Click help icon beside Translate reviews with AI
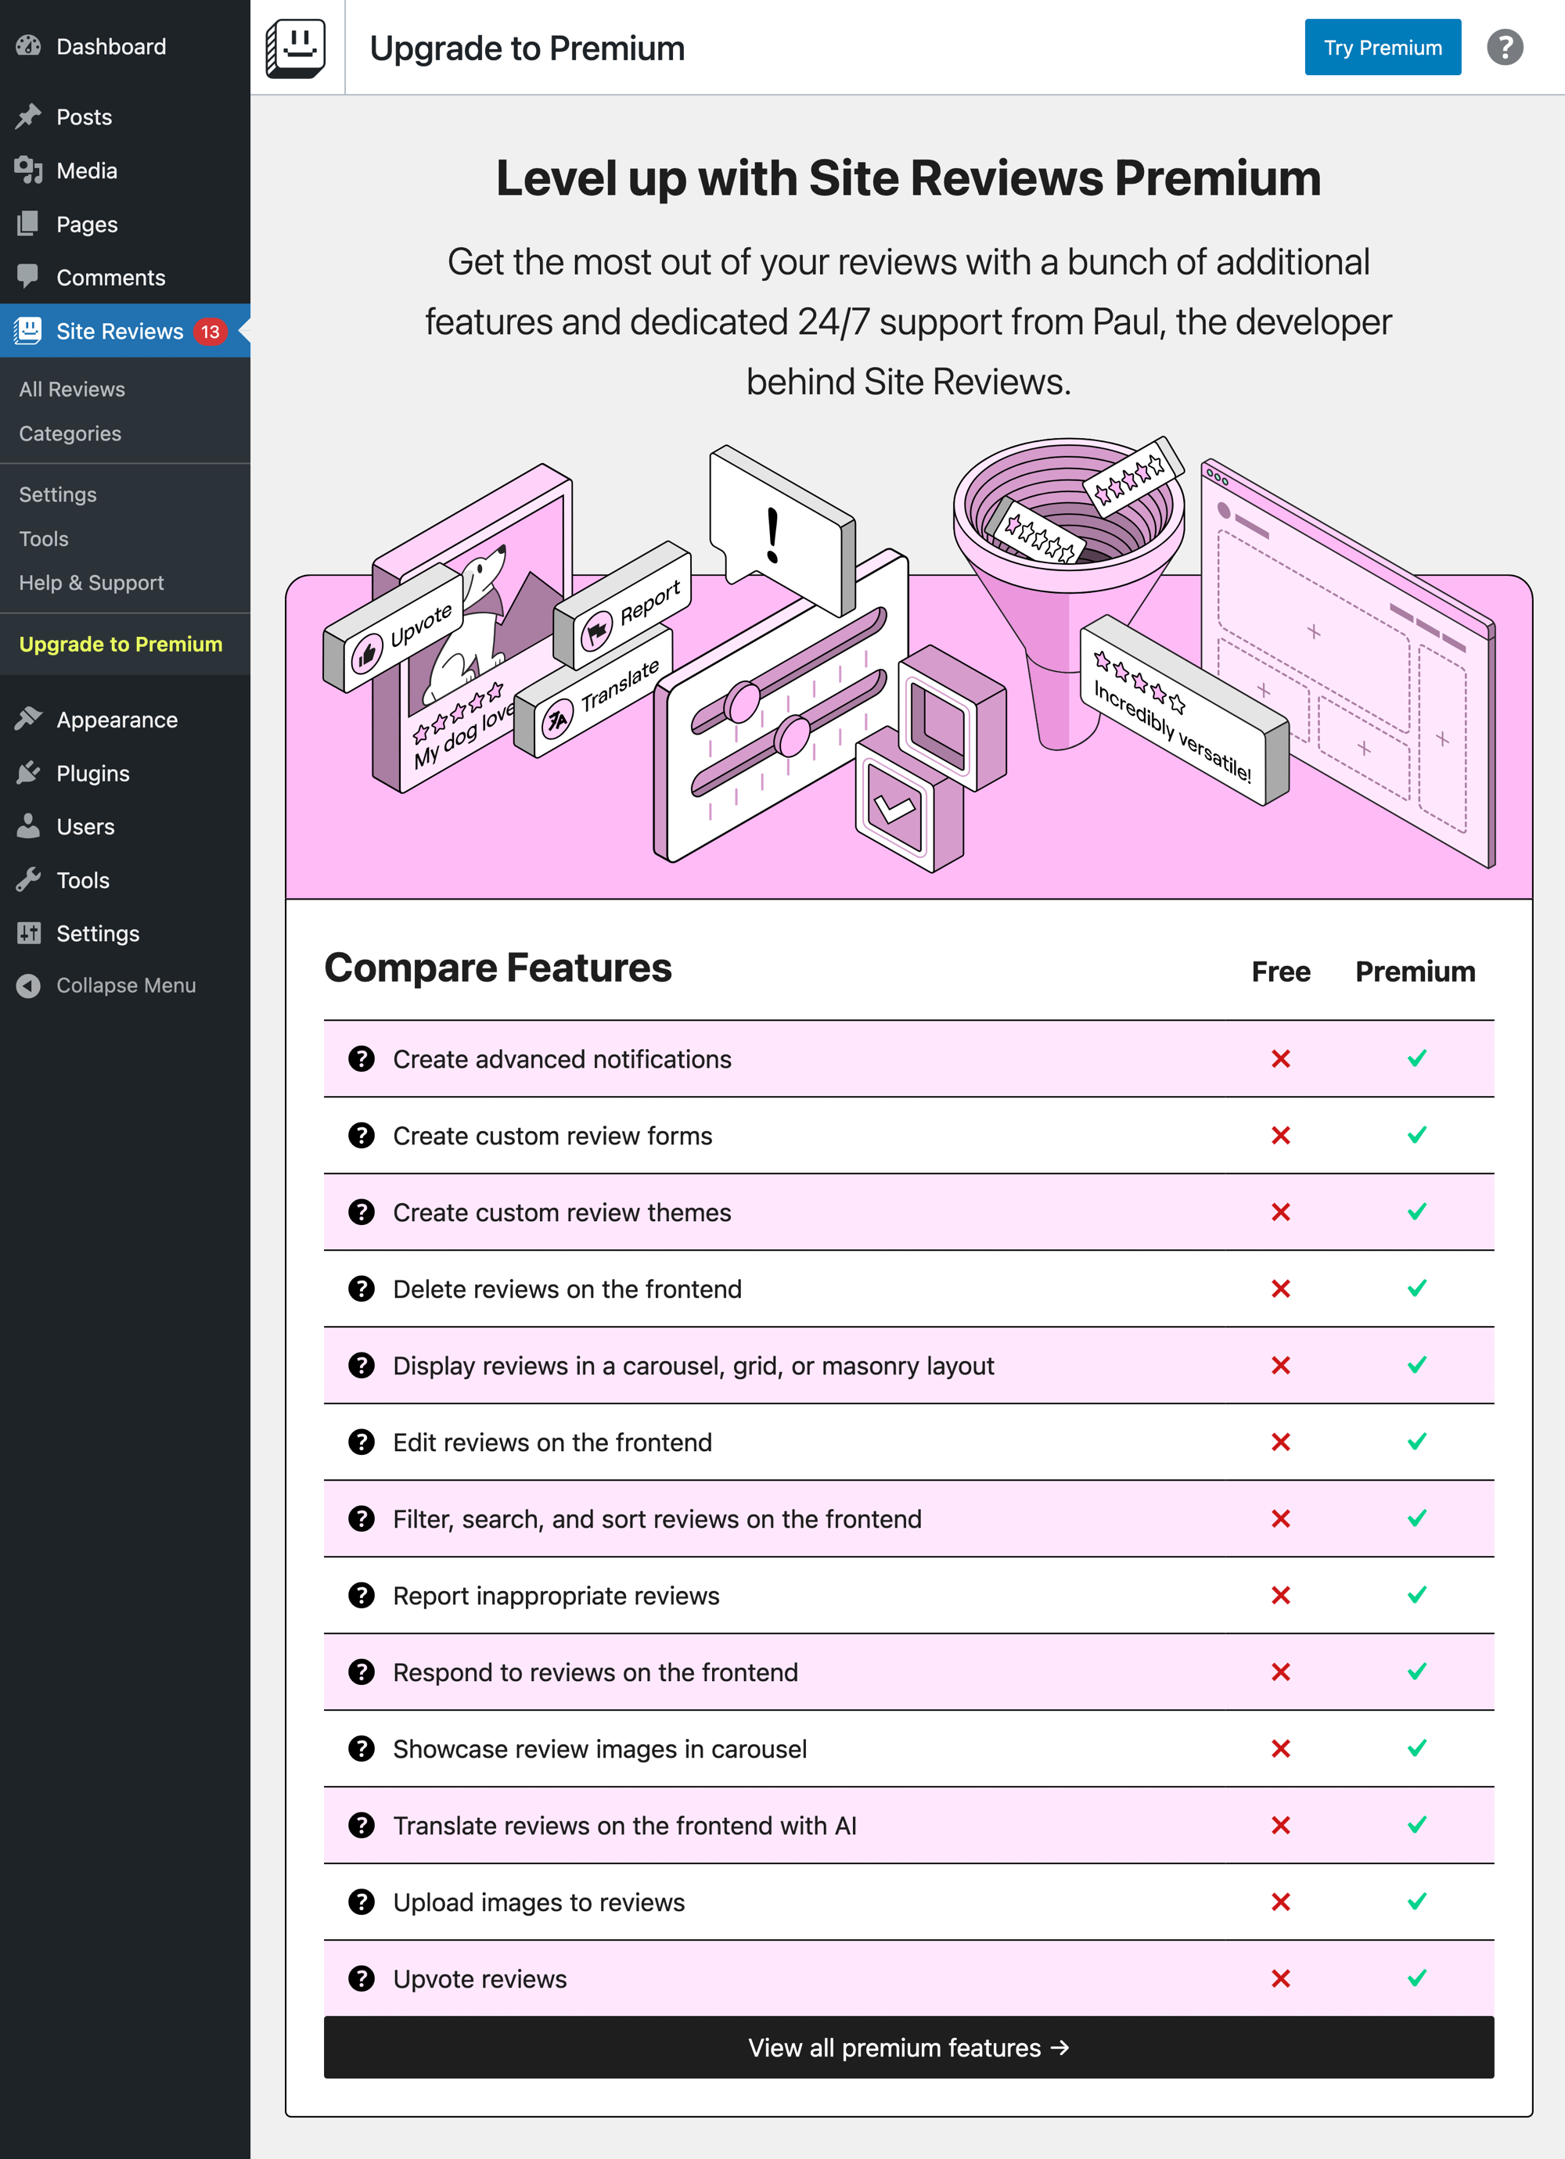Image resolution: width=1565 pixels, height=2159 pixels. [x=361, y=1825]
